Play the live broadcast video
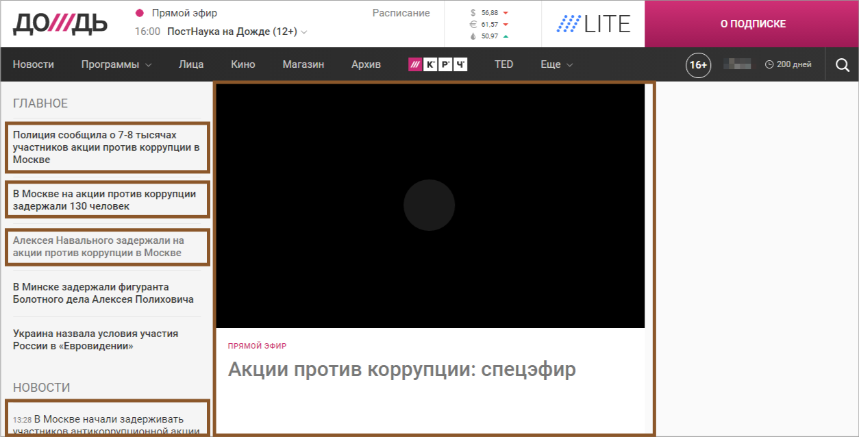This screenshot has width=859, height=437. point(429,205)
